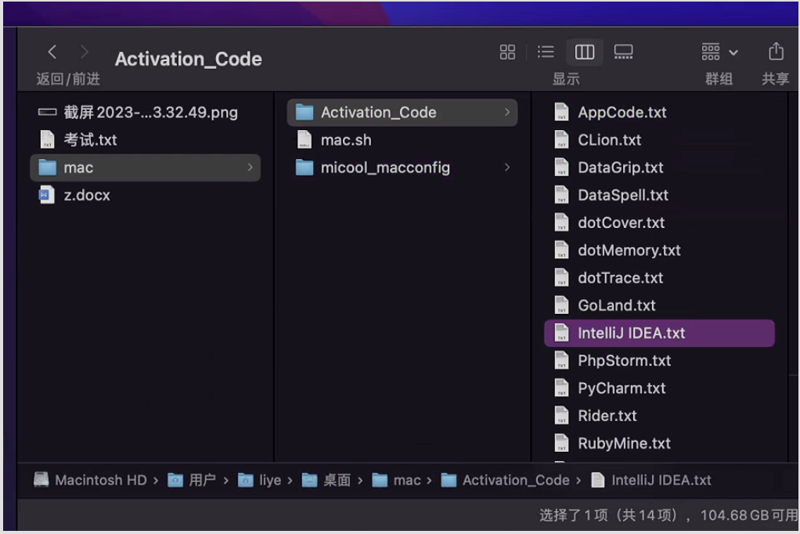Select the GoLand.txt file
The image size is (800, 534).
point(616,305)
